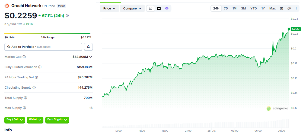Open the Wallet dropdown
Image resolution: width=303 pixels, height=134 pixels.
click(35, 120)
